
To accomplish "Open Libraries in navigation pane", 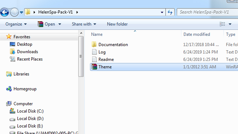I will click(21, 74).
